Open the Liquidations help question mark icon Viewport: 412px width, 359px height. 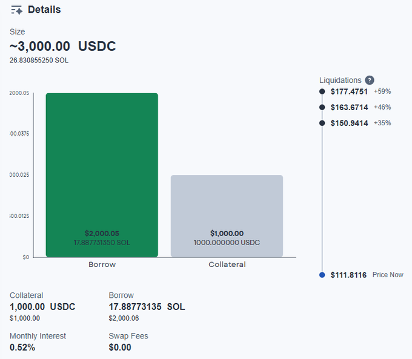(x=370, y=80)
